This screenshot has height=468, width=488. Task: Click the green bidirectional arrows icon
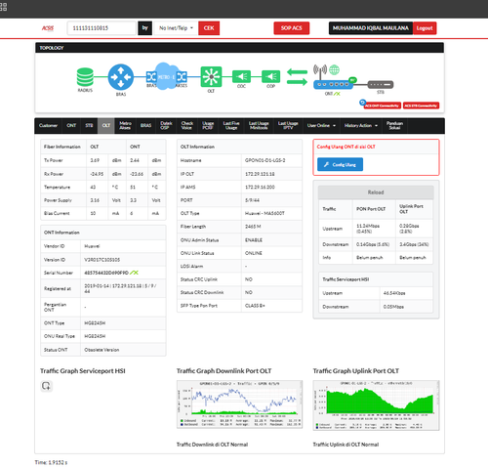click(x=297, y=77)
